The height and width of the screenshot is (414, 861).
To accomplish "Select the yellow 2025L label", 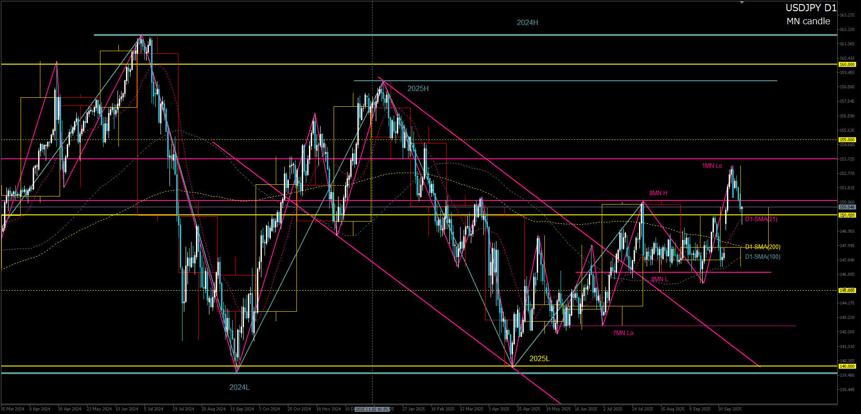I will coord(539,358).
